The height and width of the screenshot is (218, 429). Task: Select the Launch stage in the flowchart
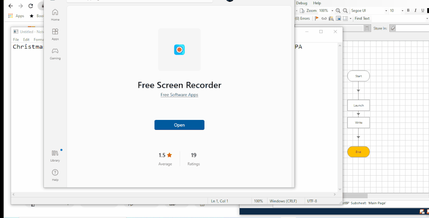pos(359,105)
